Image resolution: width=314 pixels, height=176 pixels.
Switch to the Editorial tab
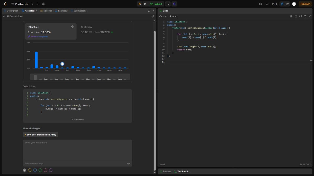[x=46, y=11]
